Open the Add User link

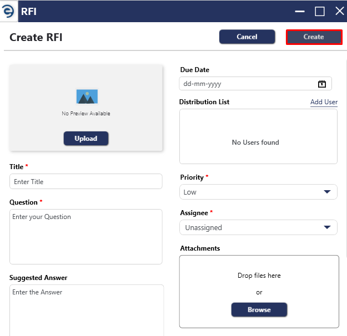click(324, 102)
